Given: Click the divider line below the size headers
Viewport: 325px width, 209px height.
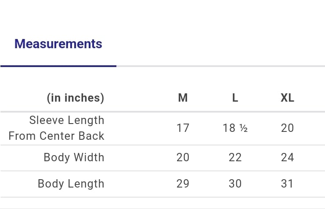Looking at the screenshot, I should 162,112.
